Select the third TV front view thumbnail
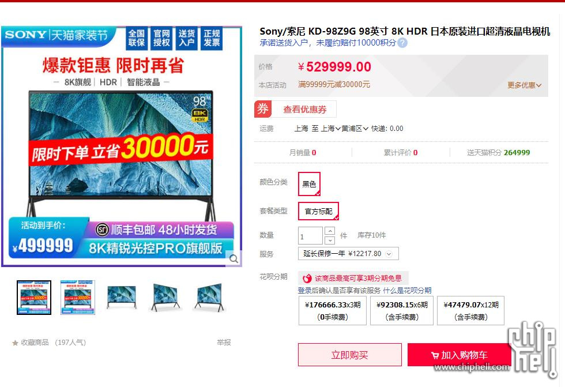 tap(122, 297)
